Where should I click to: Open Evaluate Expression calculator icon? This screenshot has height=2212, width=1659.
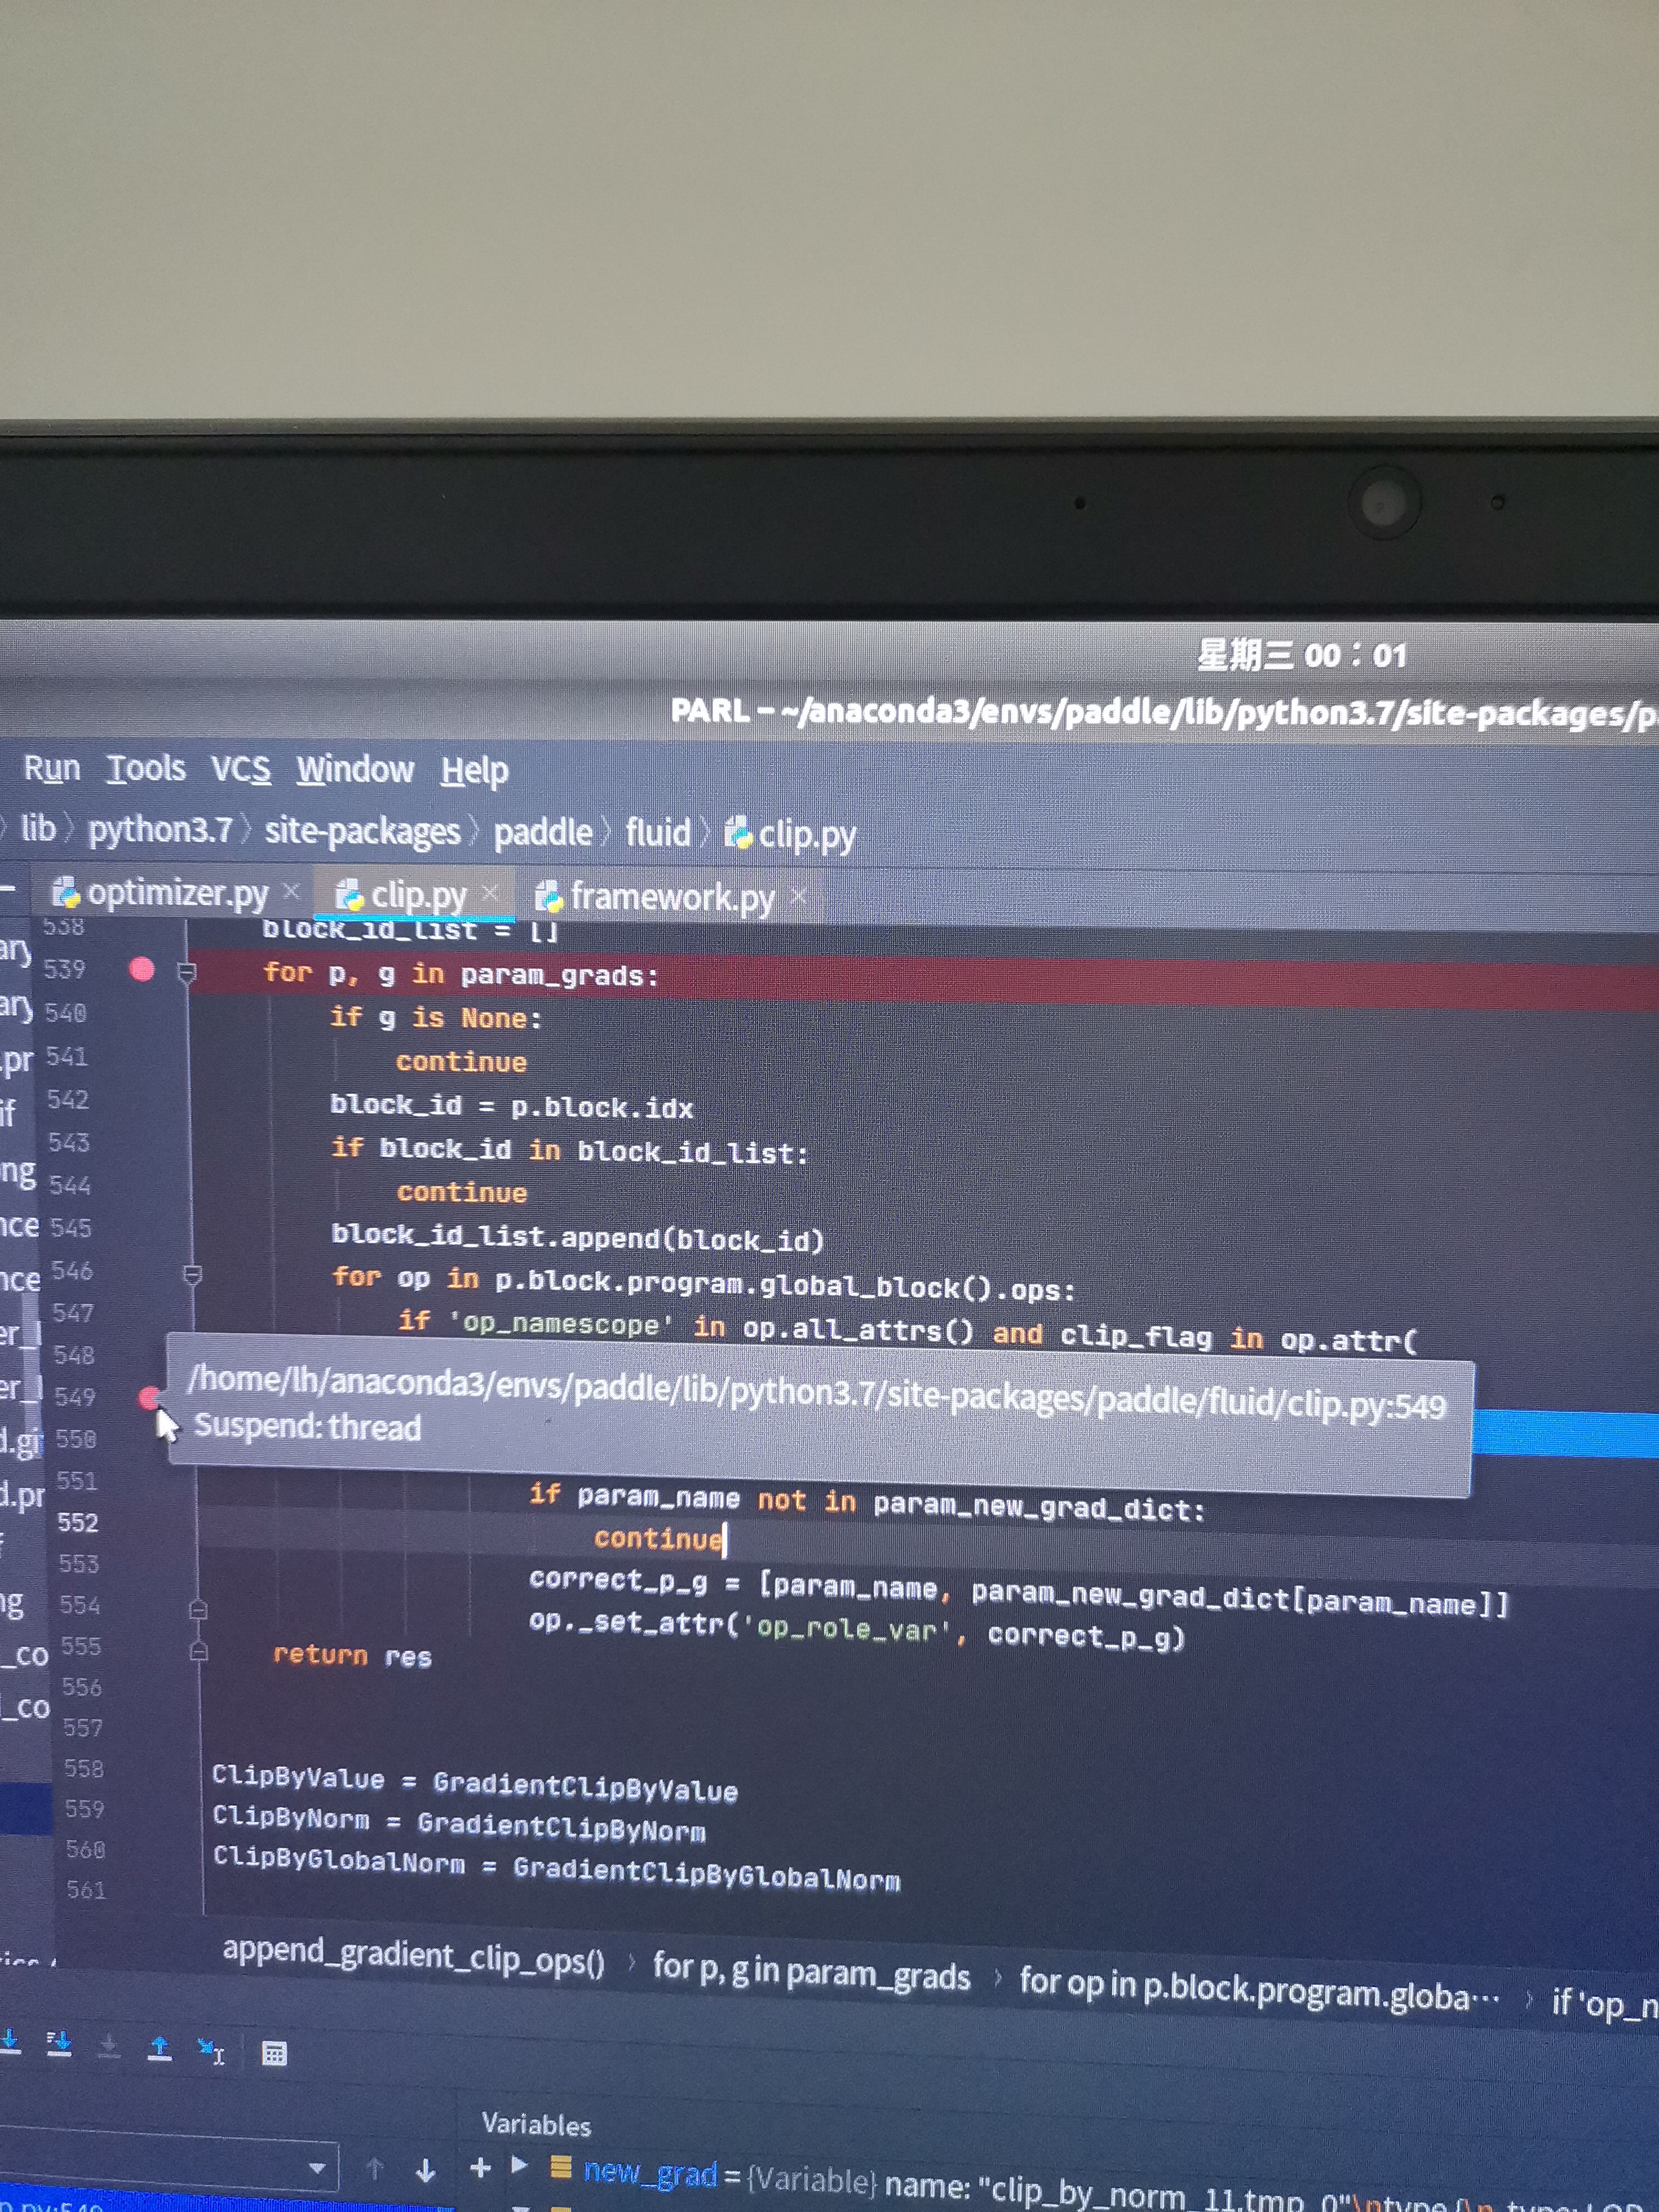click(x=274, y=2054)
